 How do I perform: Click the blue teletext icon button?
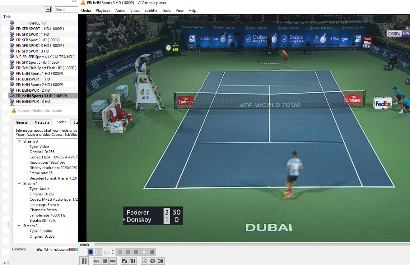(x=91, y=252)
